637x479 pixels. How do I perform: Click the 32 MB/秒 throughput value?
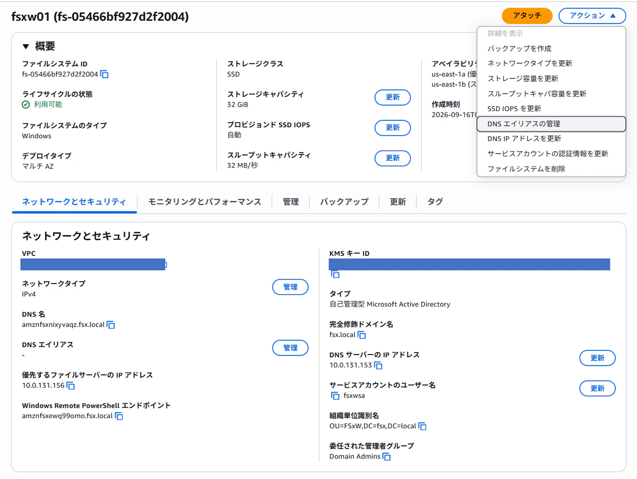pos(242,166)
